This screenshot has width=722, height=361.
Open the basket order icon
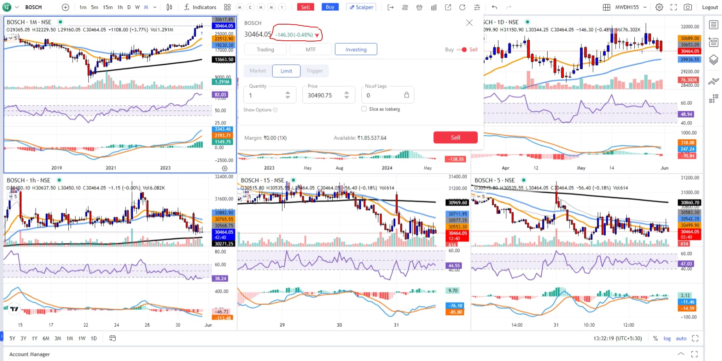pos(419,7)
